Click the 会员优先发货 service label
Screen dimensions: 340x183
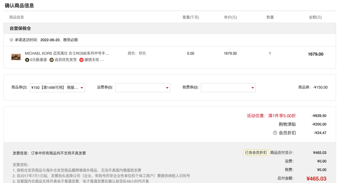point(66,60)
